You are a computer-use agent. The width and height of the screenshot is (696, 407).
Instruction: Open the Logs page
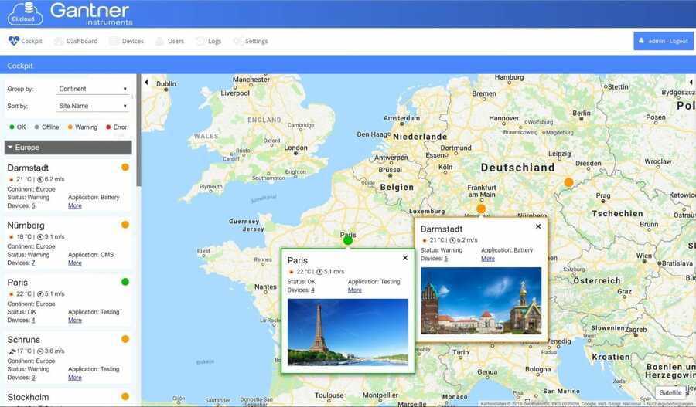(209, 41)
